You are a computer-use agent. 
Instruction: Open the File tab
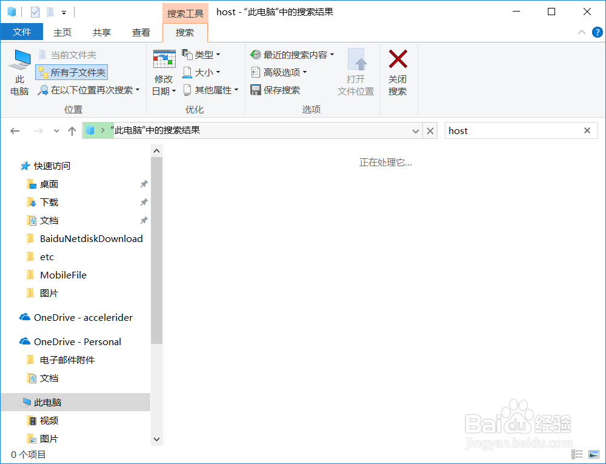pyautogui.click(x=22, y=32)
